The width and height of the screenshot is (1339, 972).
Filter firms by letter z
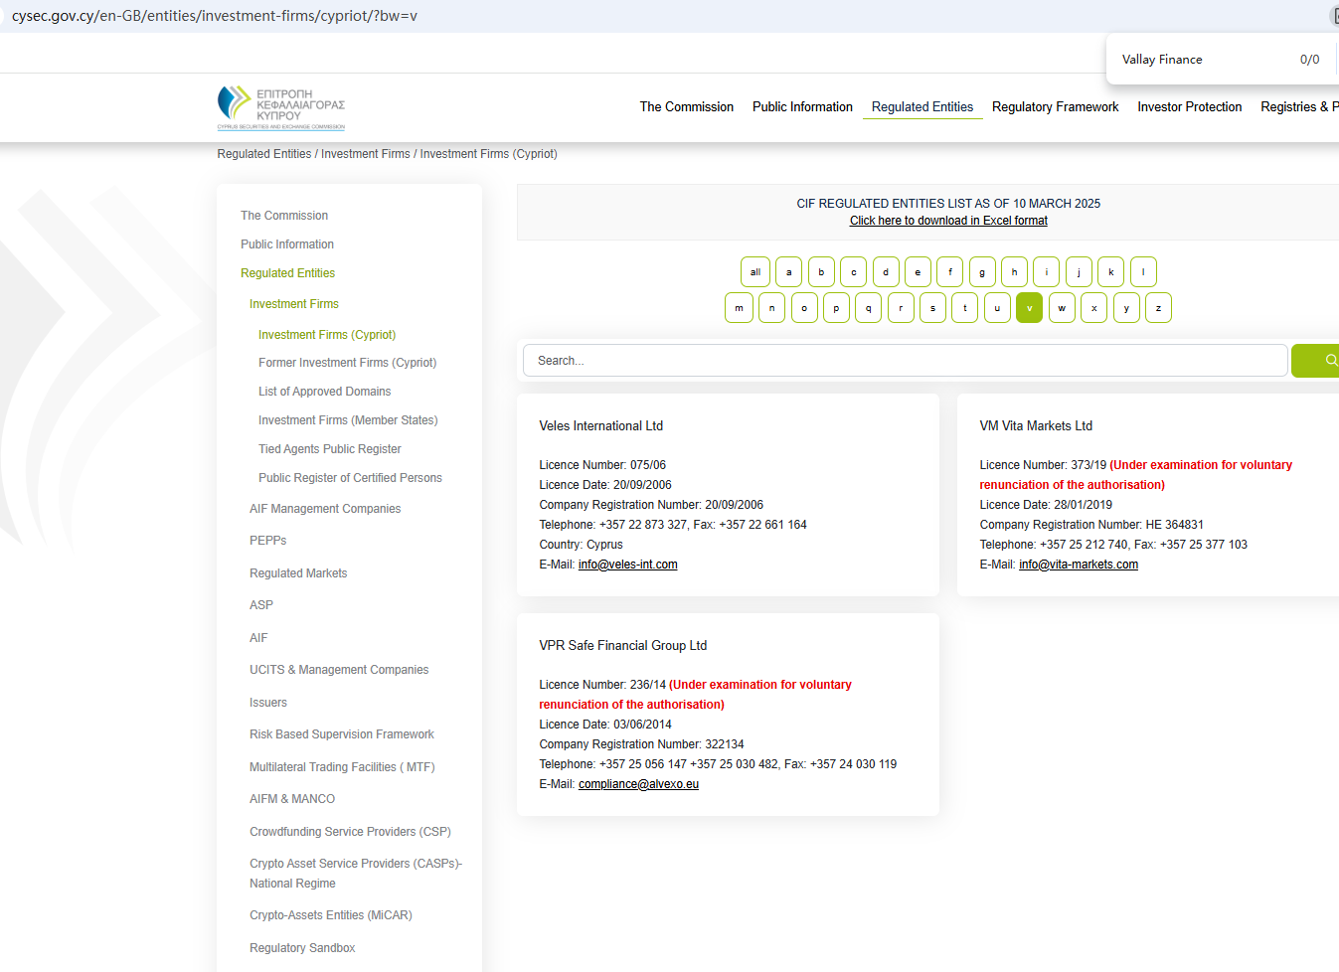coord(1158,308)
